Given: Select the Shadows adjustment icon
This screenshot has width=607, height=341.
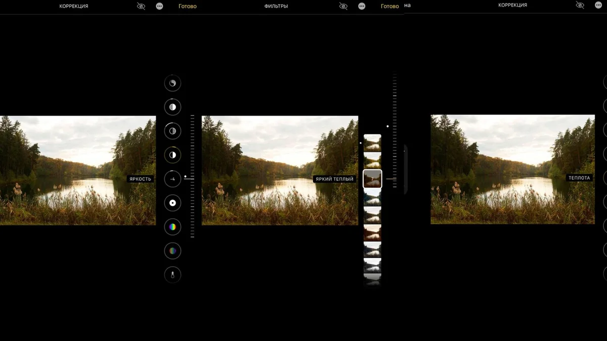Looking at the screenshot, I should point(172,131).
